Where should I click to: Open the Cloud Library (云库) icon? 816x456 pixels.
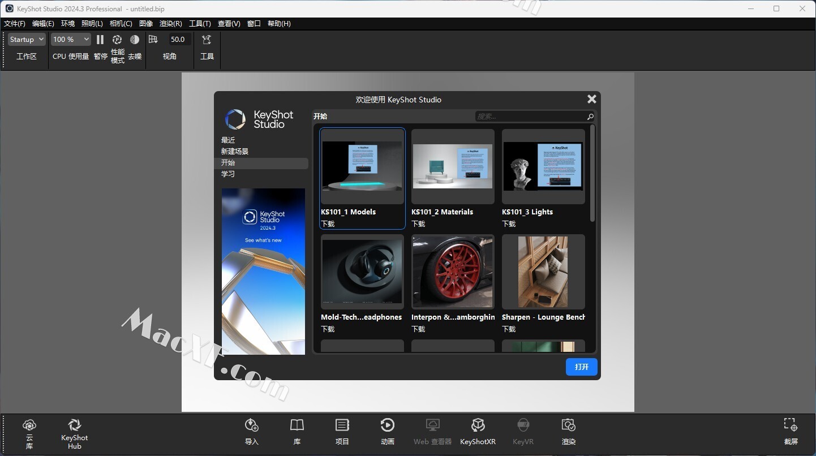(x=29, y=425)
